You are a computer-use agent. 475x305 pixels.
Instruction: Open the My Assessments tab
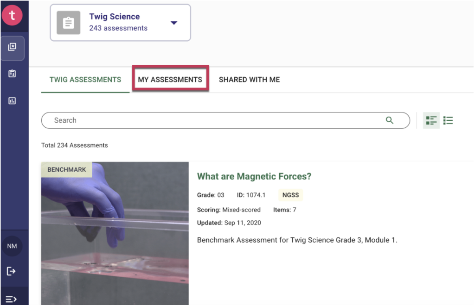[x=170, y=80]
